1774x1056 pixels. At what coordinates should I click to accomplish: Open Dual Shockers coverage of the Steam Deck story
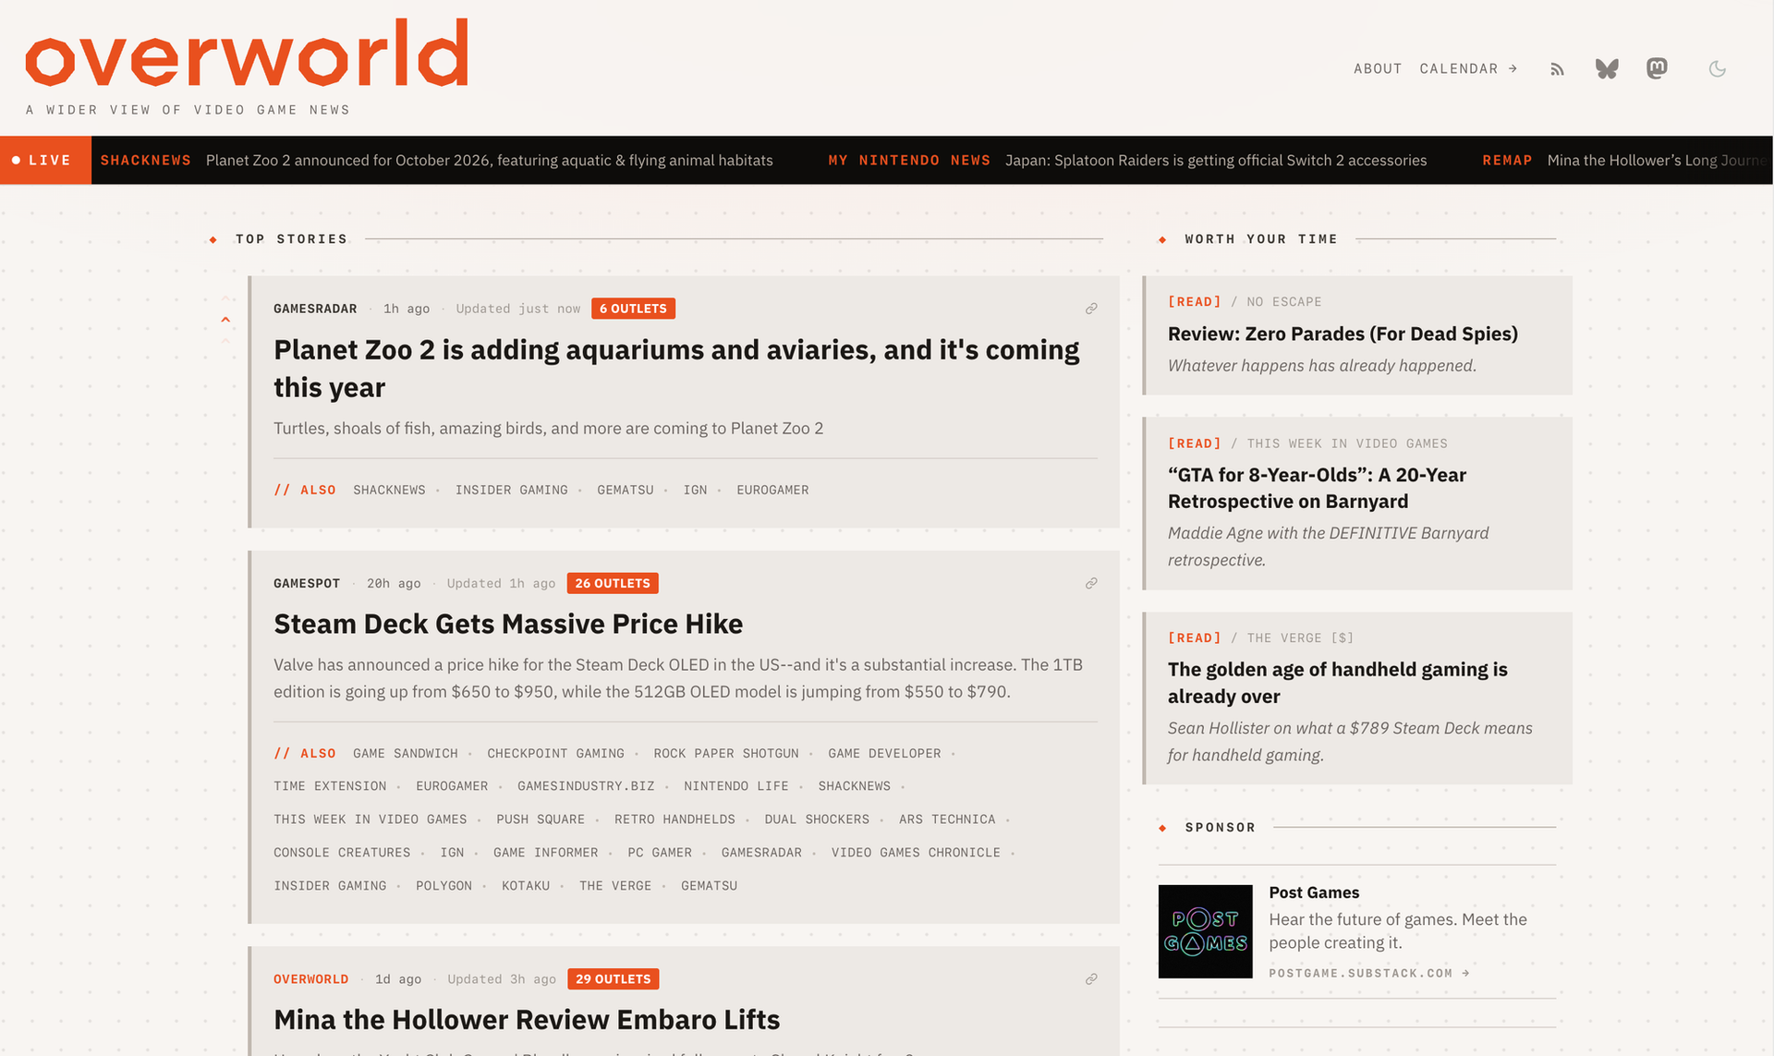click(x=817, y=819)
